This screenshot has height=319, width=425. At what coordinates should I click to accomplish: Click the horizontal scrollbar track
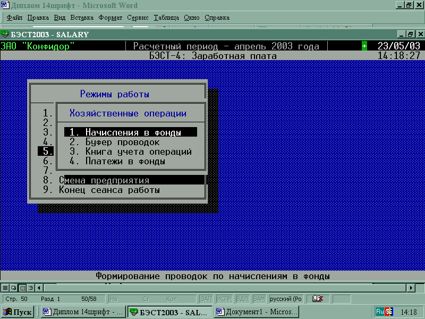click(225, 288)
